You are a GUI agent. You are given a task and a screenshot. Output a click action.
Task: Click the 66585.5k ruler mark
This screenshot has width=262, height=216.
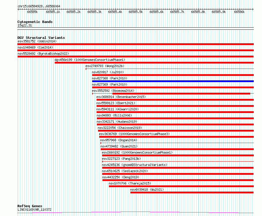(136, 12)
